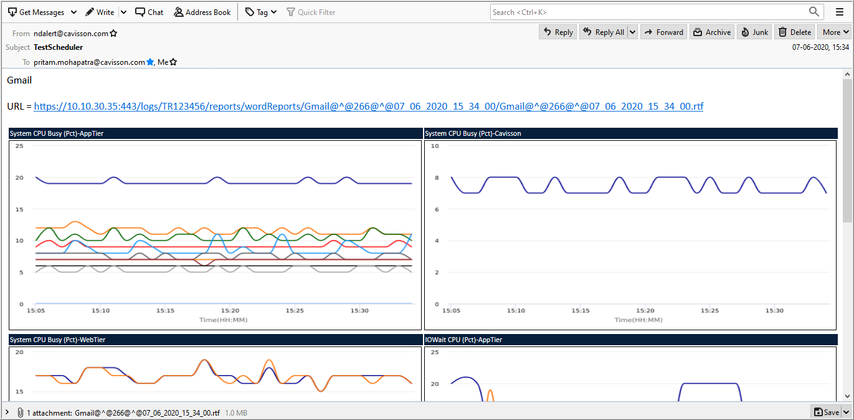
Task: Open the Save dropdown arrow
Action: coord(847,412)
